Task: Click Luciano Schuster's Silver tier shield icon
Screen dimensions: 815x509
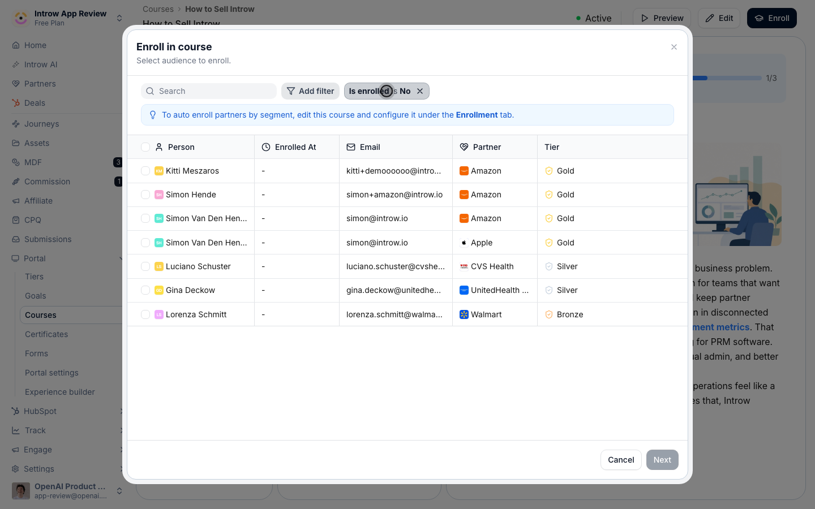Action: click(x=549, y=266)
